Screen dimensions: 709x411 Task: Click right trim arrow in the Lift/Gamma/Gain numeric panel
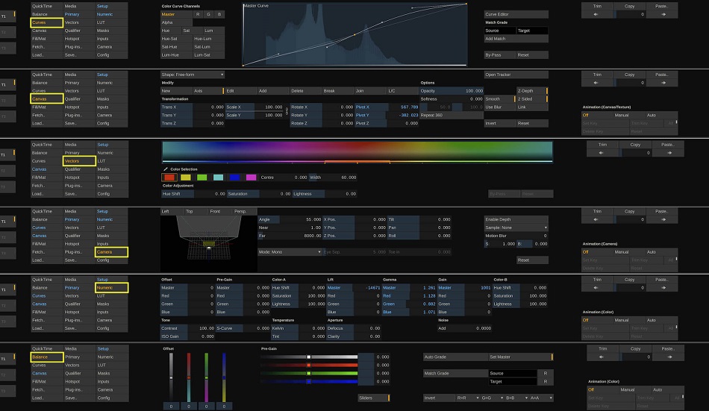(x=663, y=288)
